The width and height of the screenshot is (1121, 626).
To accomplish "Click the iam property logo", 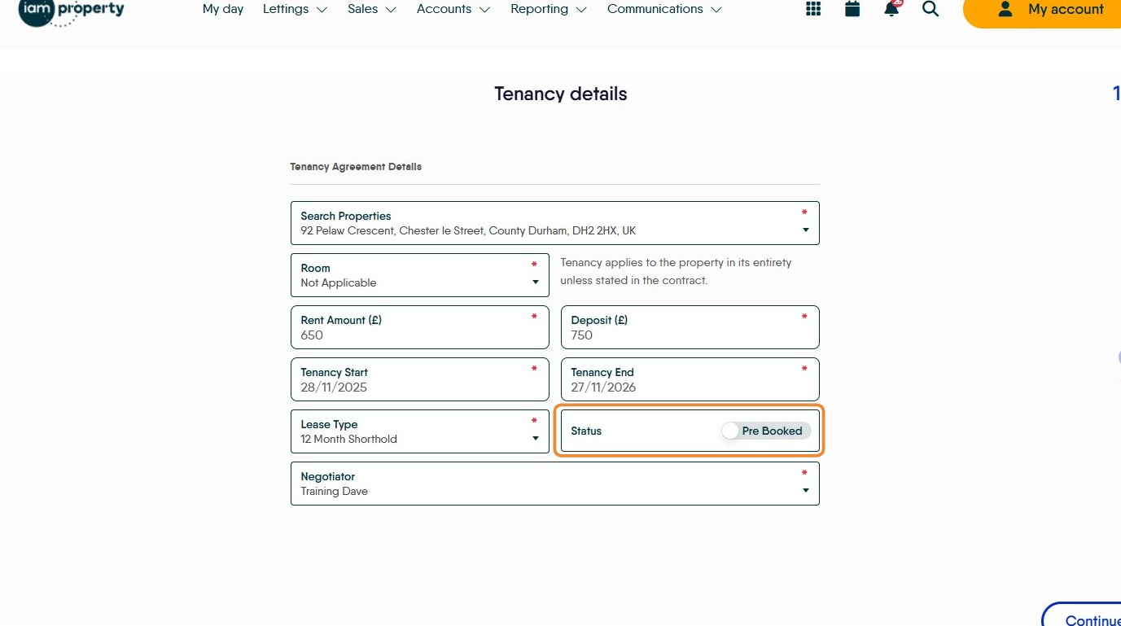I will pos(72,11).
